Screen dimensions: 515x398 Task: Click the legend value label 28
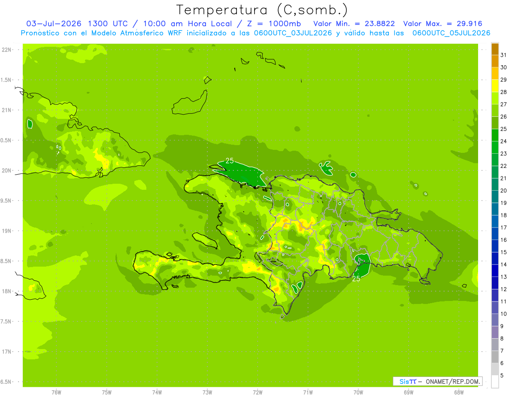point(503,92)
